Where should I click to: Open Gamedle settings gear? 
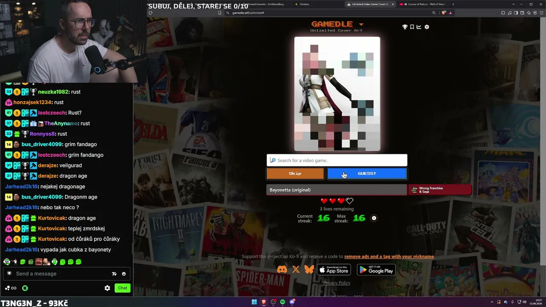[x=427, y=27]
